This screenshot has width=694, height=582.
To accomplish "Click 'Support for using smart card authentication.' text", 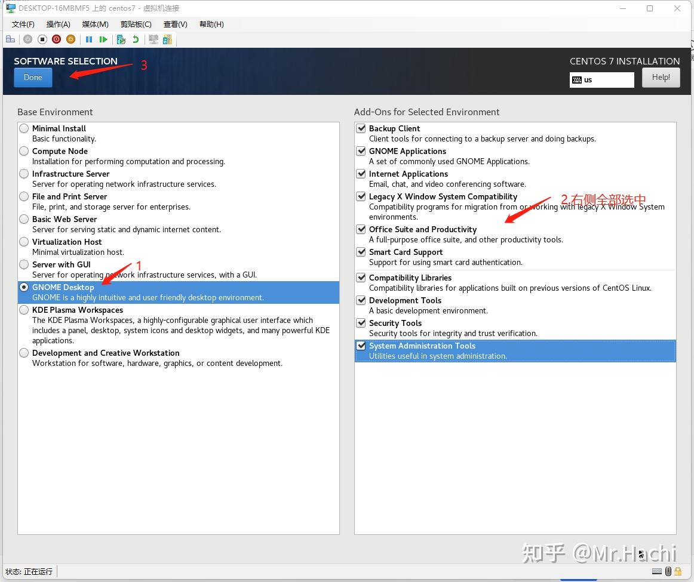I will pyautogui.click(x=446, y=262).
